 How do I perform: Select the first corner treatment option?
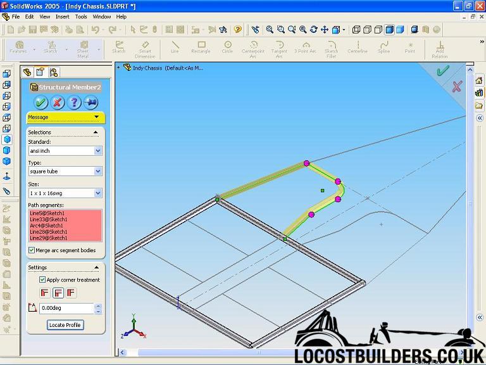point(44,293)
